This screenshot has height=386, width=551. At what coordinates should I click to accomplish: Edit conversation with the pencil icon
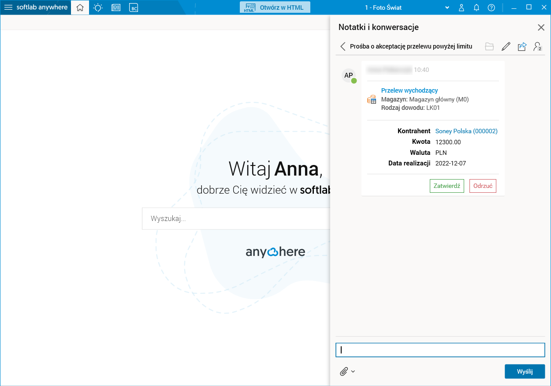pyautogui.click(x=506, y=46)
